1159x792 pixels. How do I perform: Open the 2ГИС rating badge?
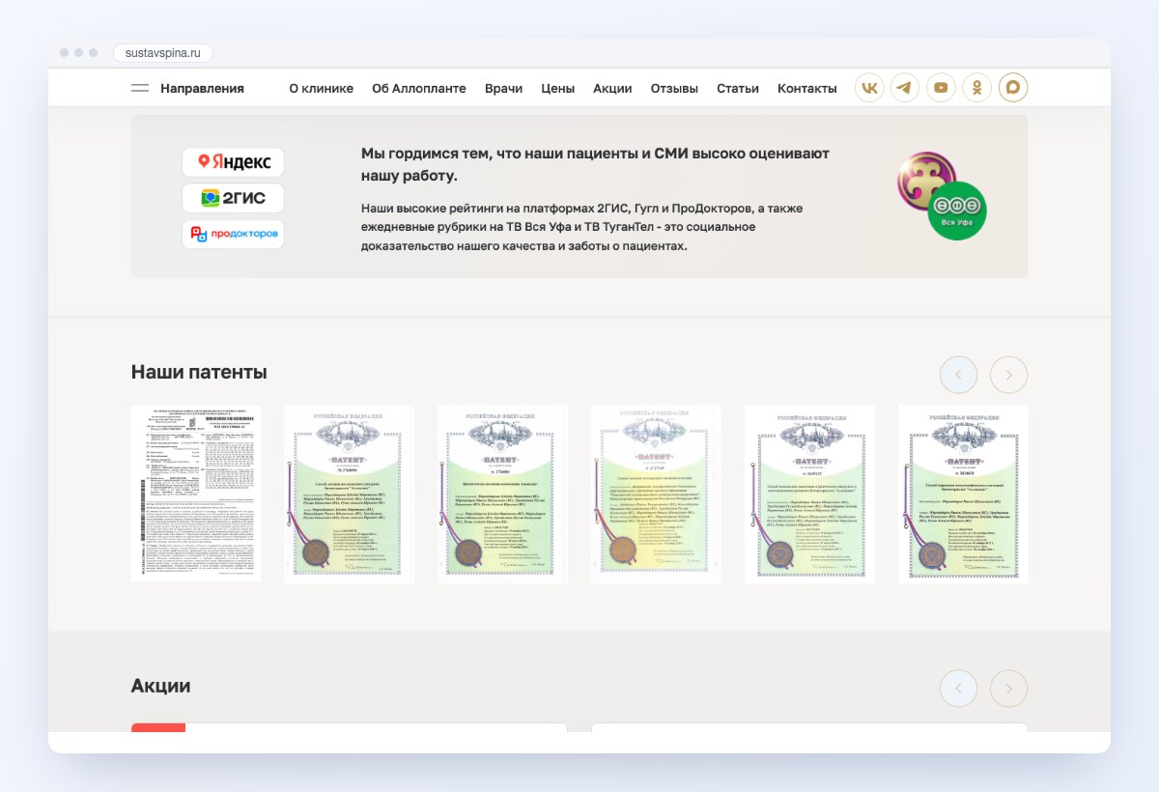point(233,198)
